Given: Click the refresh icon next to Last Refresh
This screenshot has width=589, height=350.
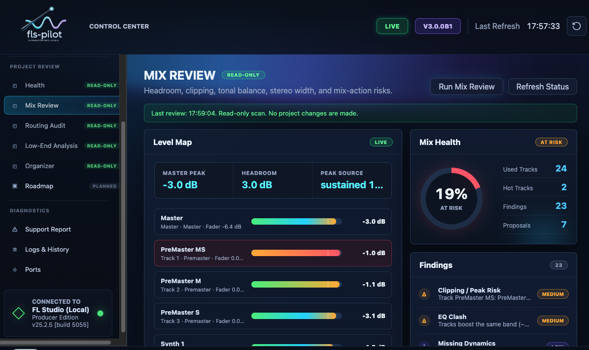Looking at the screenshot, I should click(x=576, y=26).
